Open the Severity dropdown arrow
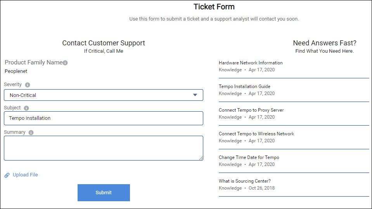 point(195,95)
